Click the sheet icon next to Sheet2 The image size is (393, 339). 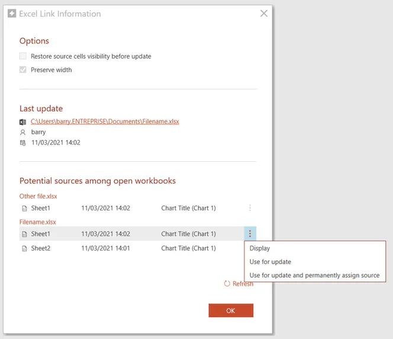pos(24,248)
